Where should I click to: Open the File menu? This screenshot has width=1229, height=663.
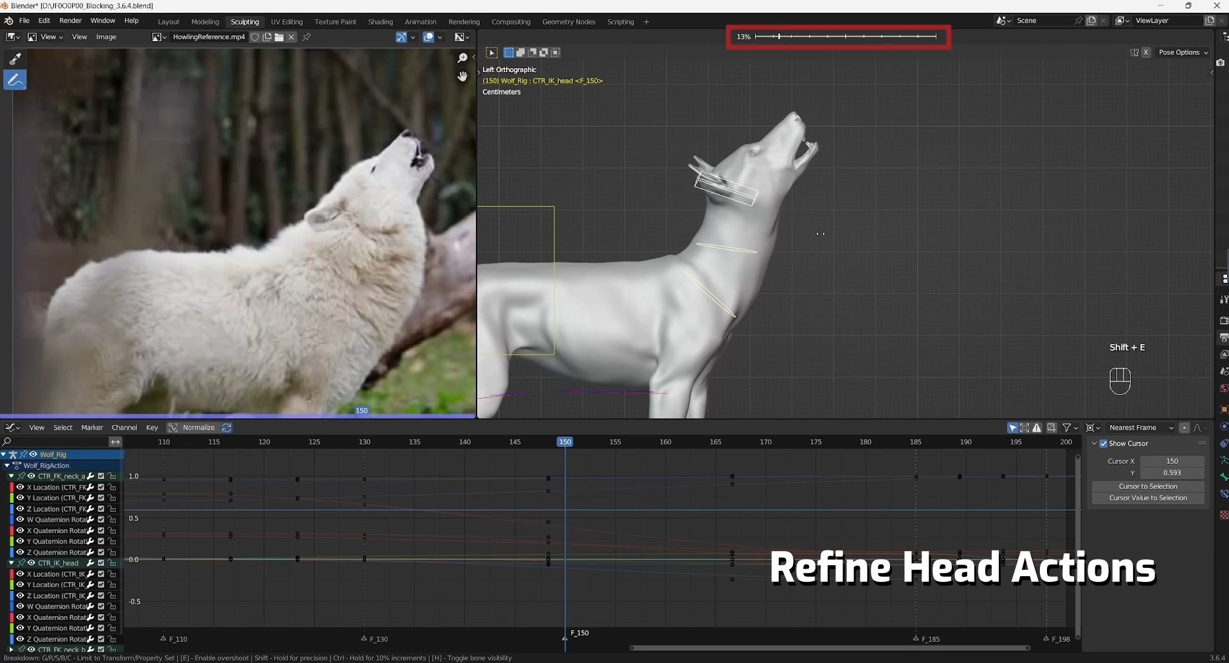point(24,21)
